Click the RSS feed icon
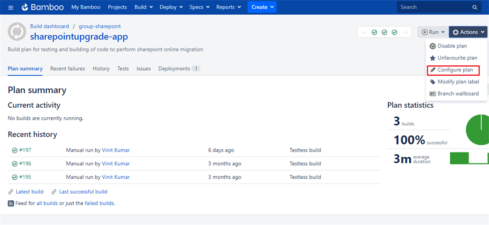This screenshot has width=489, height=225. [11, 204]
